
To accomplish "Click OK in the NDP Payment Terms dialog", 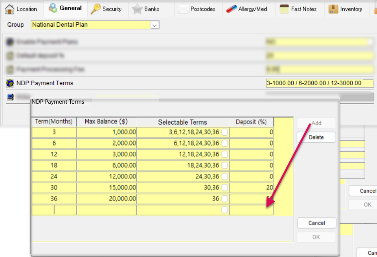I will click(x=316, y=237).
